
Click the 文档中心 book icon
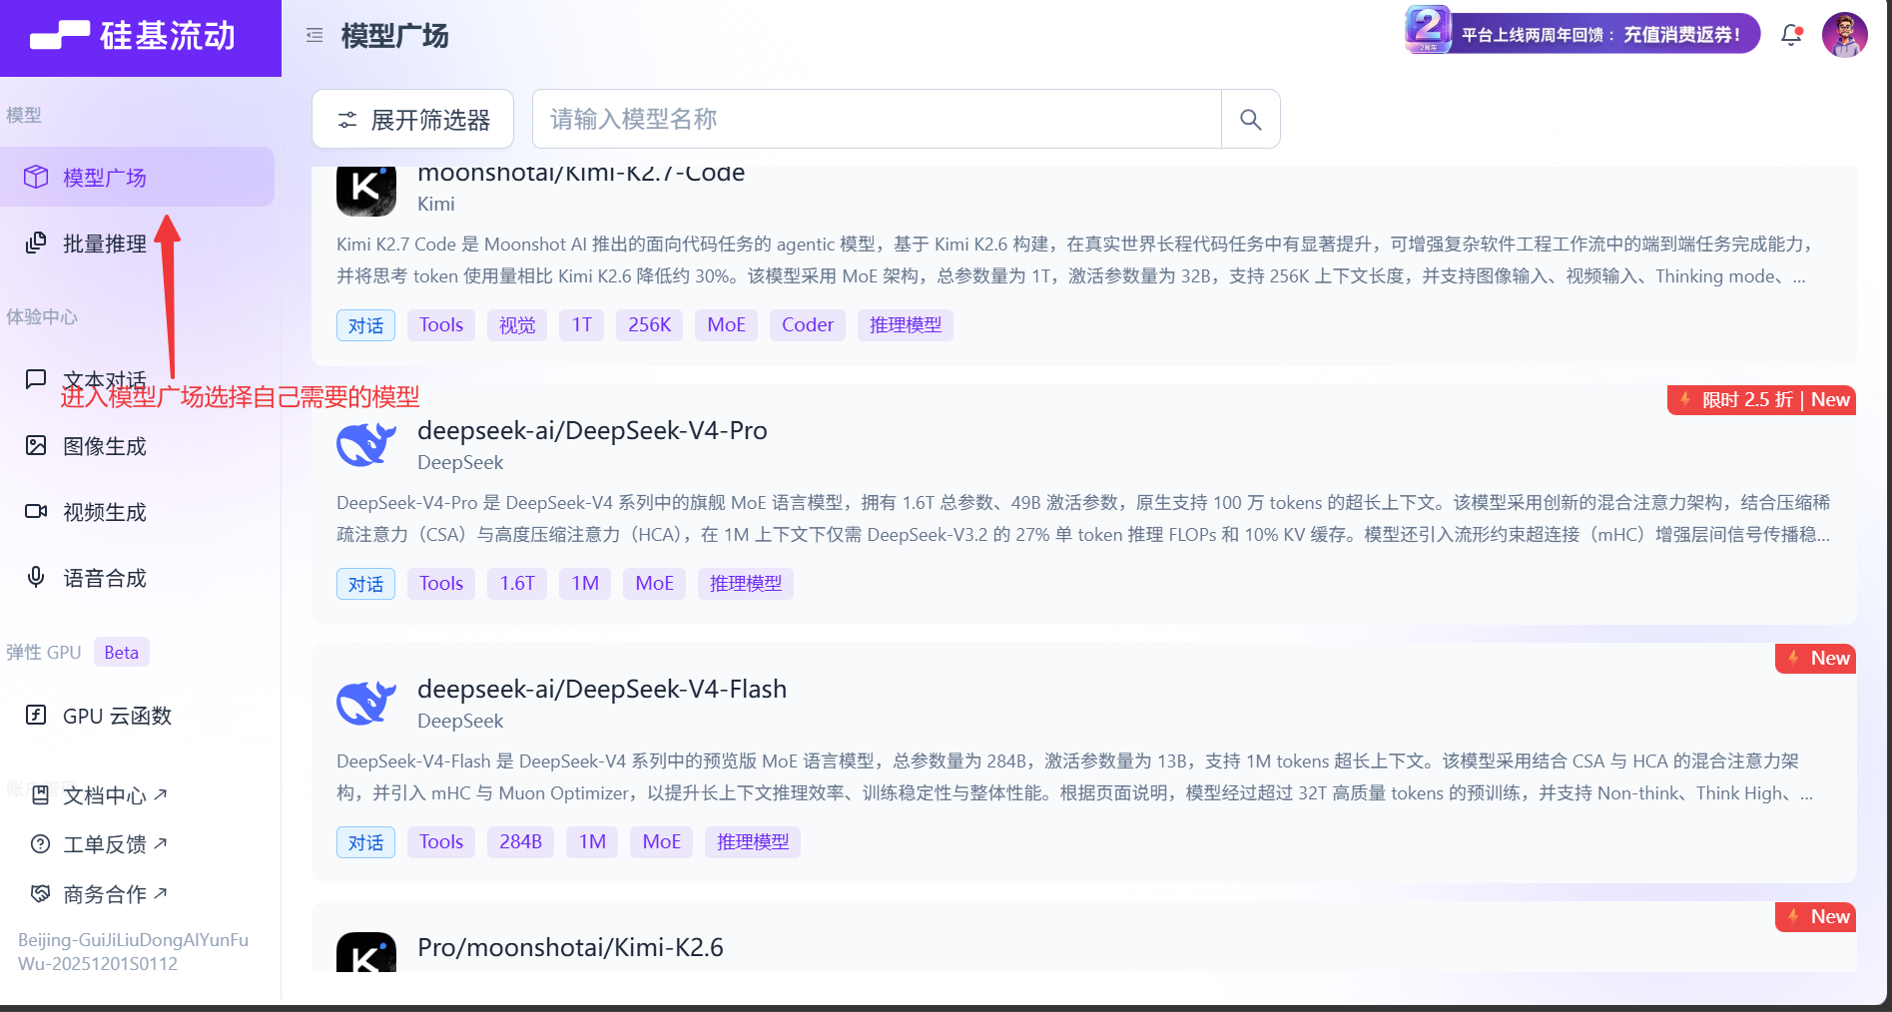pos(41,795)
